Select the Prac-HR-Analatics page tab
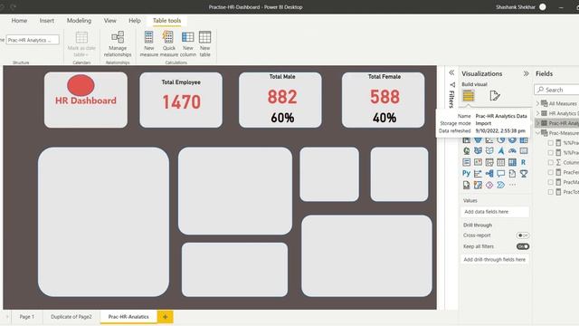 [x=128, y=317]
